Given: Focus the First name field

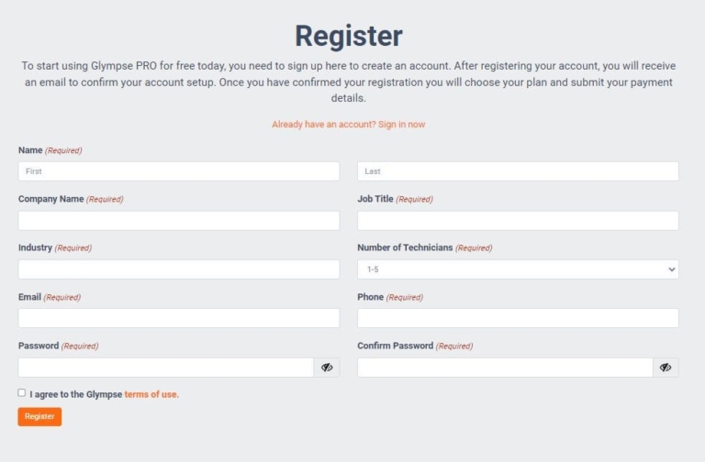Looking at the screenshot, I should [179, 171].
